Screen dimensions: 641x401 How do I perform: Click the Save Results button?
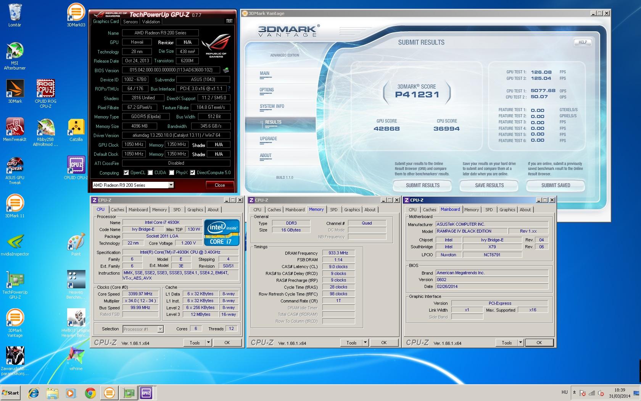pyautogui.click(x=490, y=186)
